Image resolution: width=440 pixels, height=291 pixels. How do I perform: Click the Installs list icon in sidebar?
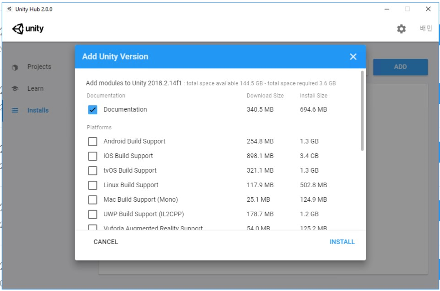point(15,110)
